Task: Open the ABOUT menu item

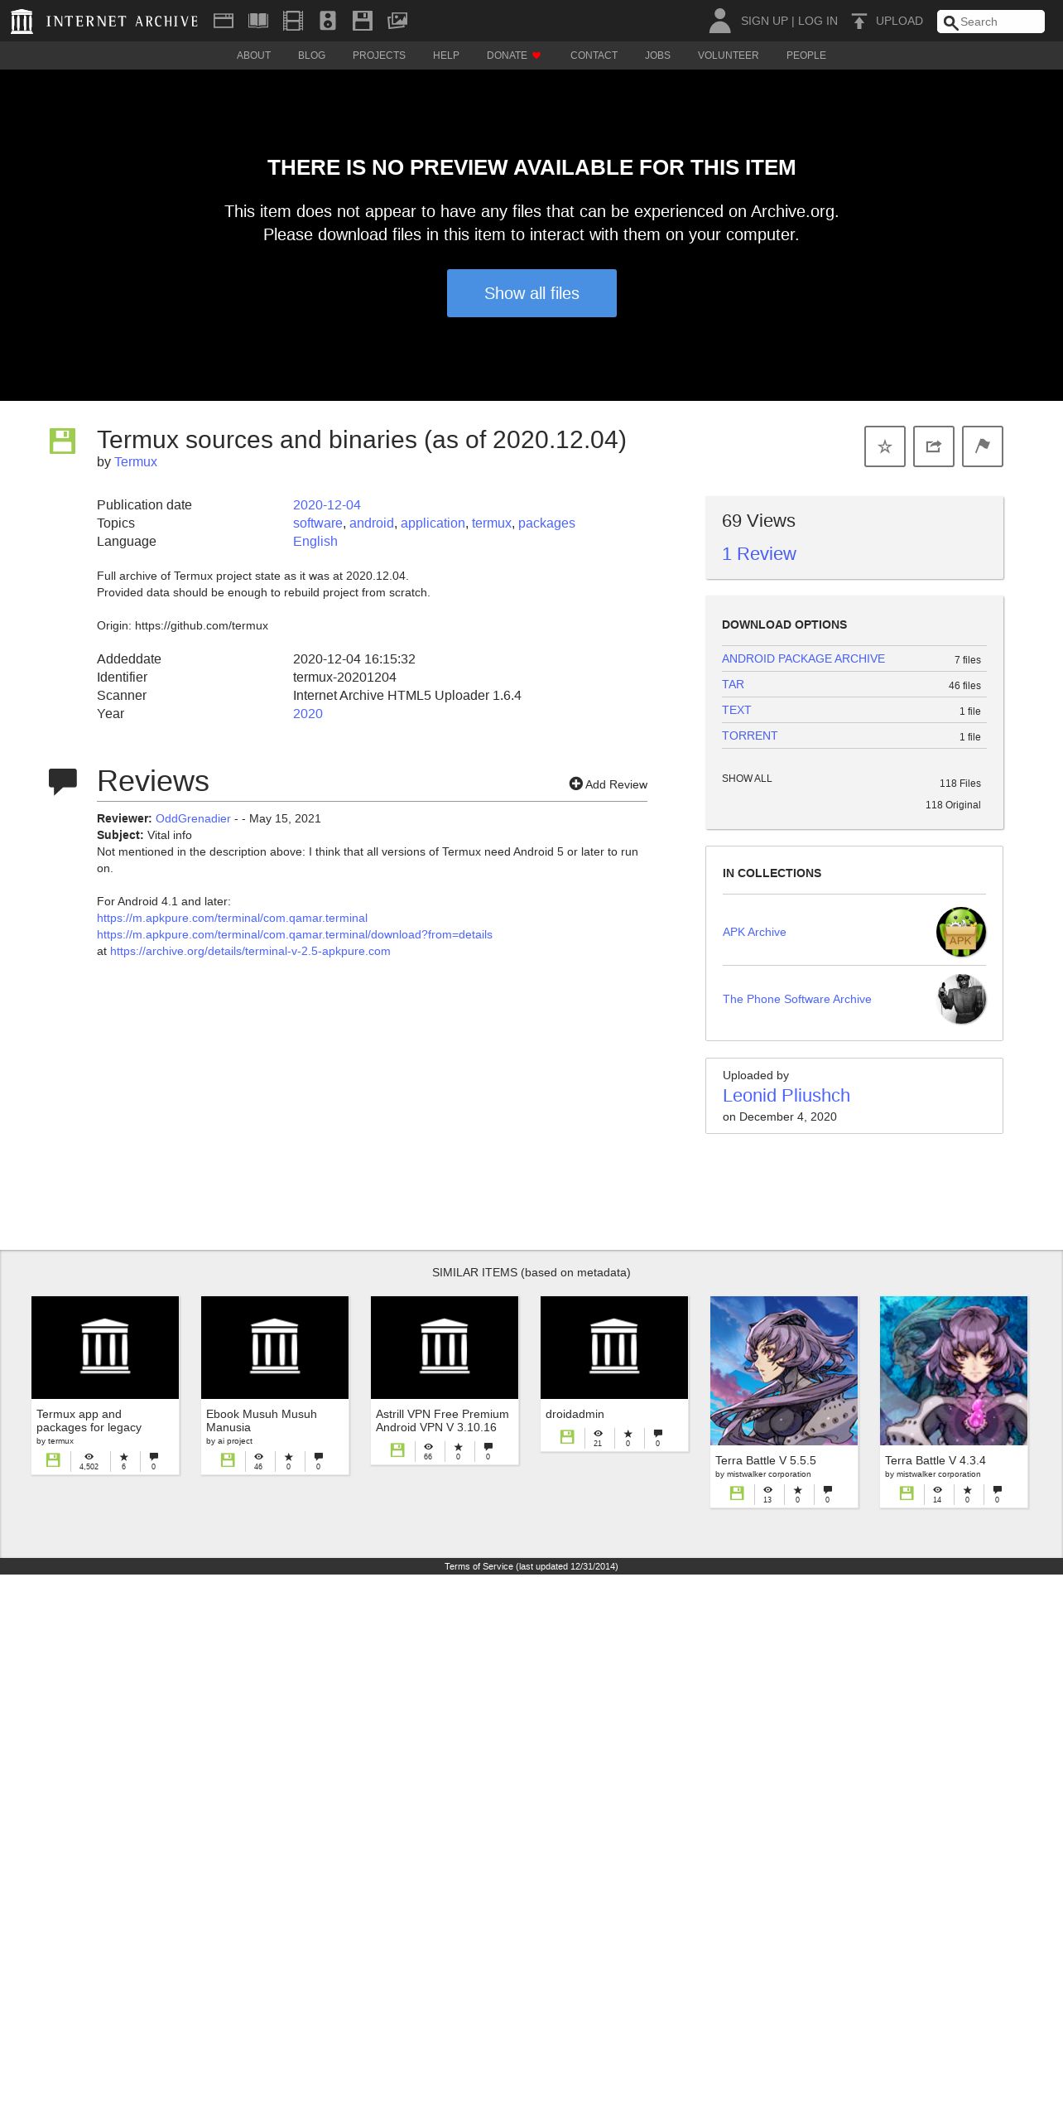Action: (x=253, y=55)
